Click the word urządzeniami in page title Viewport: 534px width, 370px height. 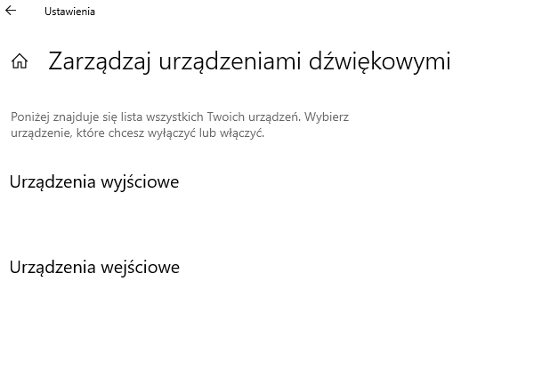coord(230,61)
